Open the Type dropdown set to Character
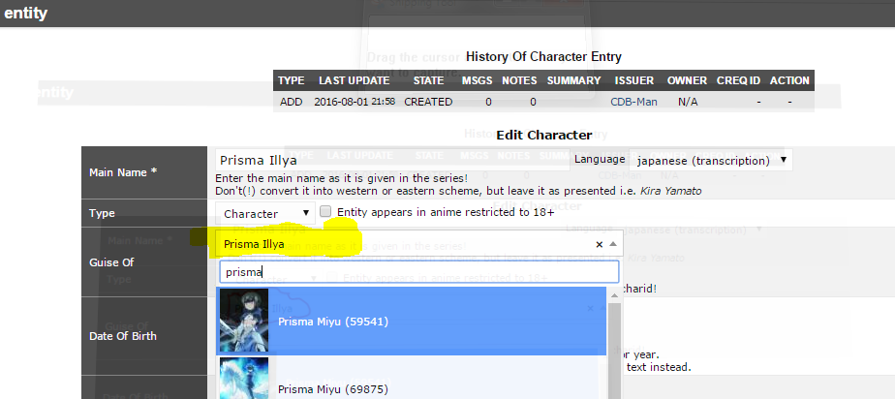 [x=266, y=213]
